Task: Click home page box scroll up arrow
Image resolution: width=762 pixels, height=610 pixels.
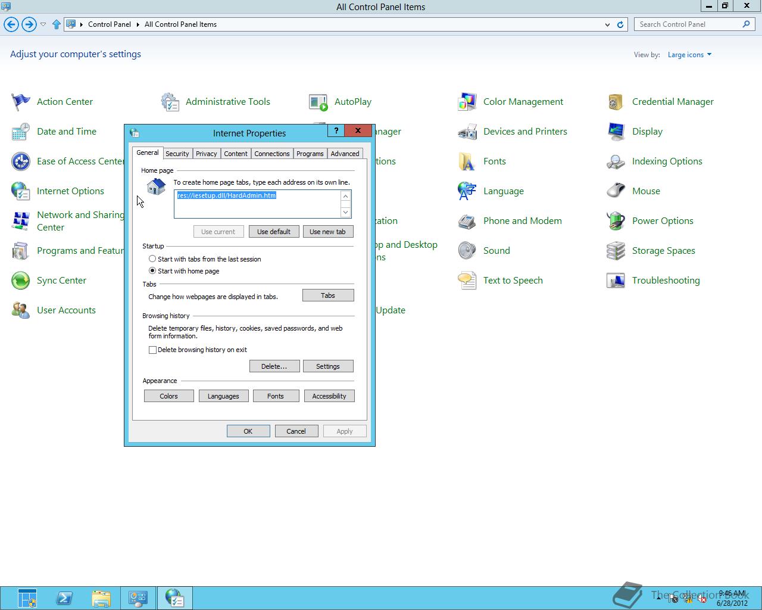Action: [x=345, y=196]
